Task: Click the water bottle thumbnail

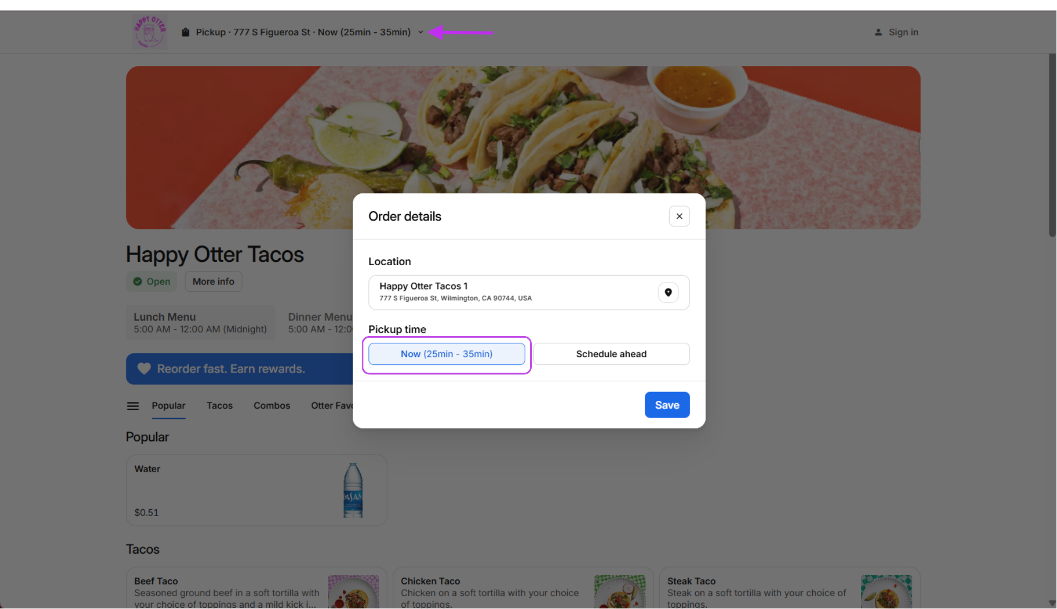Action: (x=353, y=491)
